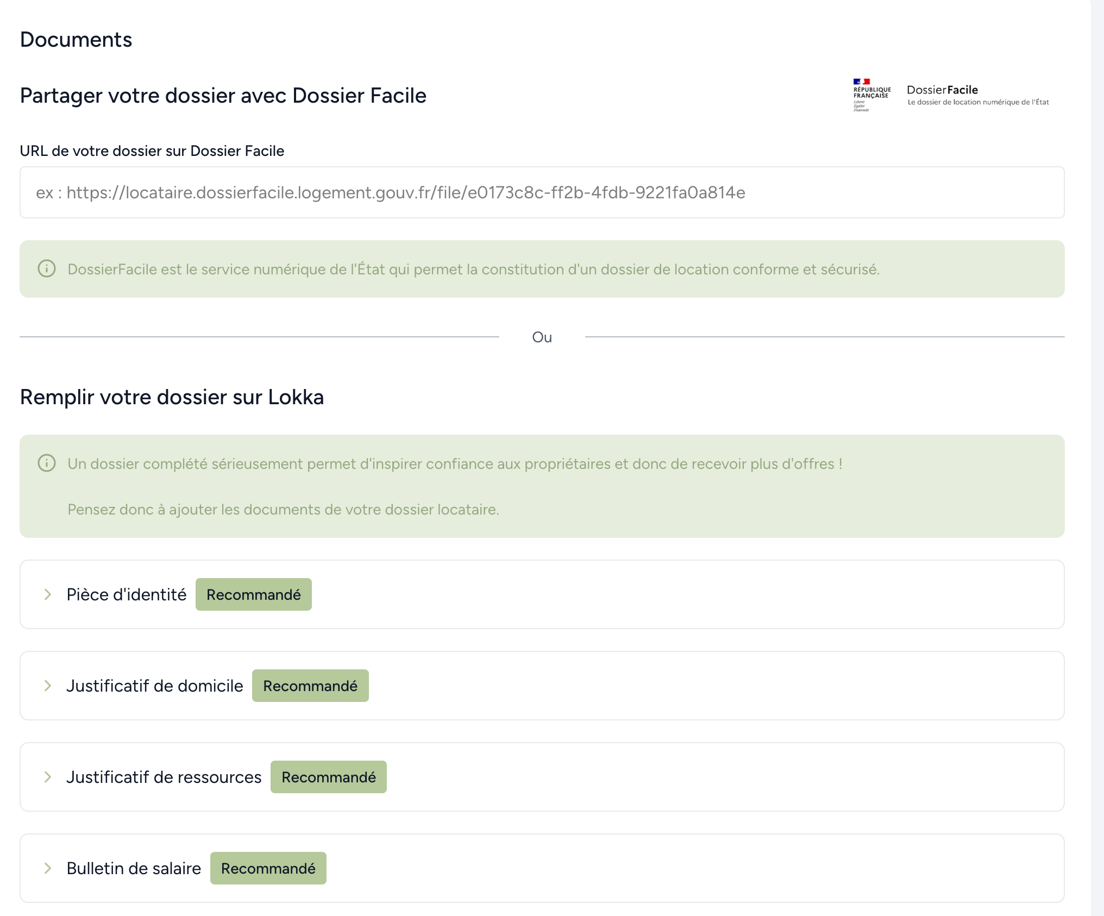Click the 'Ou' separator text

coord(542,337)
